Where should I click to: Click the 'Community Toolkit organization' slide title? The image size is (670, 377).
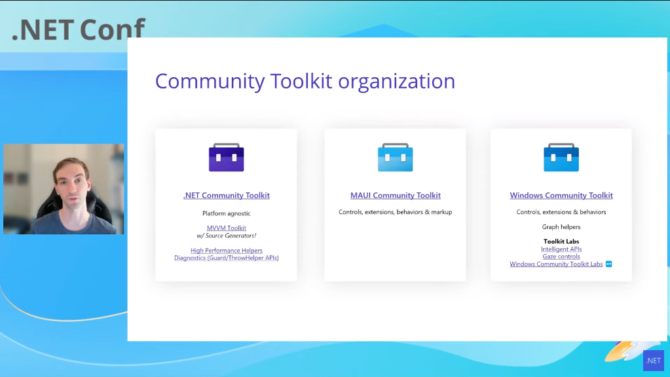tap(305, 81)
